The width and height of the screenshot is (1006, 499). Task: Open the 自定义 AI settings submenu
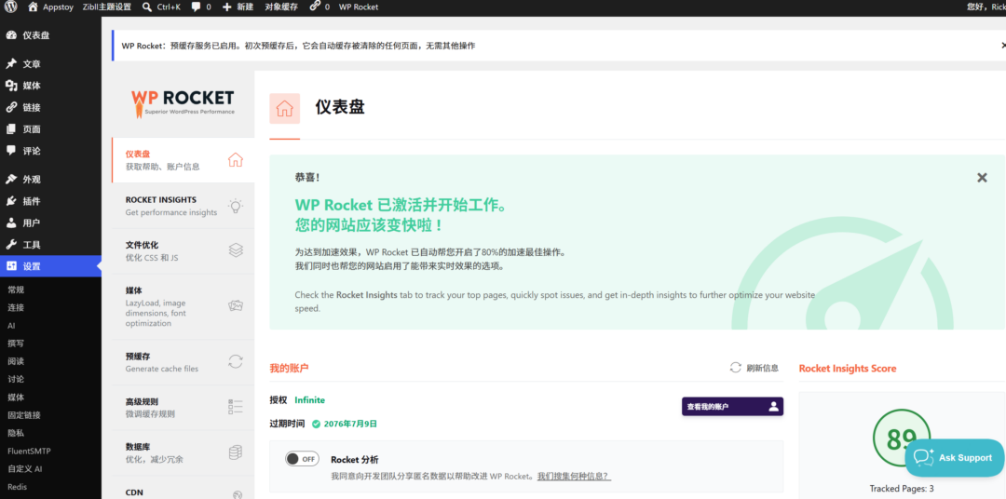pyautogui.click(x=25, y=469)
